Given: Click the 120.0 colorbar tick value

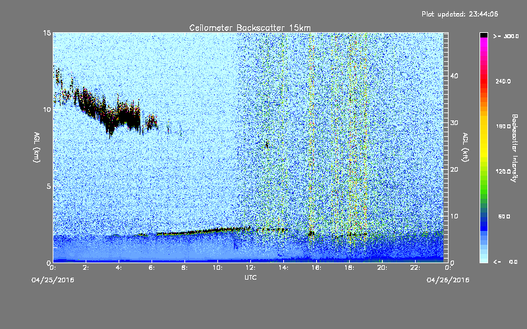Looking at the screenshot, I should (503, 171).
